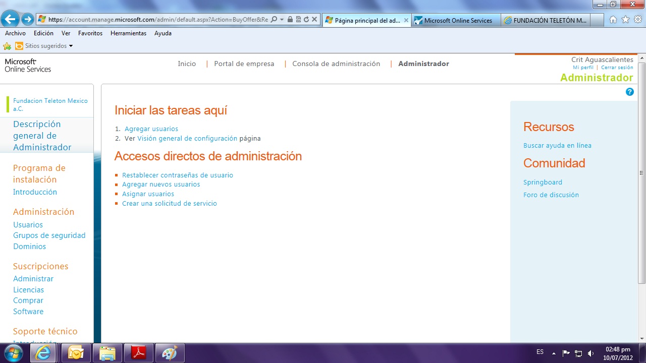
Task: Open the Software sidebar link
Action: (x=28, y=312)
